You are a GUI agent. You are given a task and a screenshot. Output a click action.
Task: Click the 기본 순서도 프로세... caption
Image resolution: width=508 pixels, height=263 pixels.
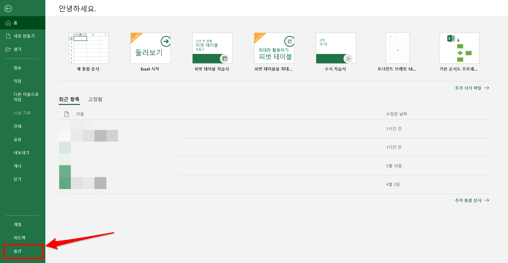tap(458, 69)
